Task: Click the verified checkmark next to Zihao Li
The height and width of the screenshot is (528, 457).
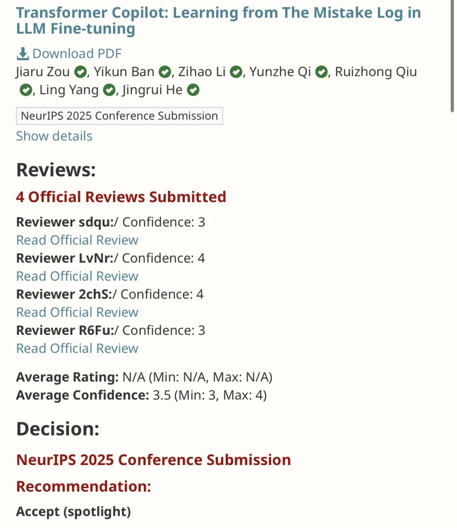Action: click(x=236, y=72)
